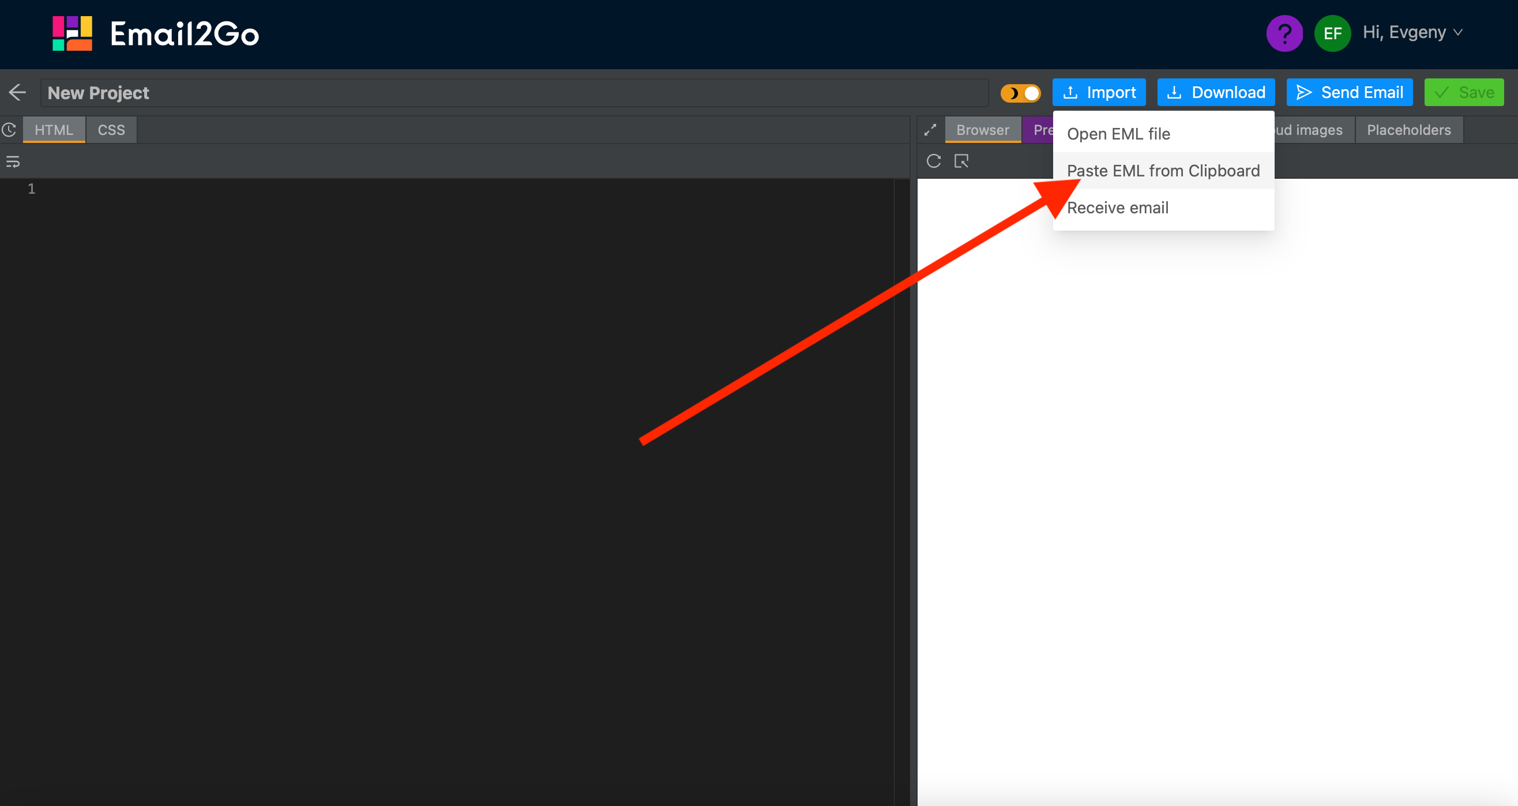This screenshot has height=806, width=1518.
Task: Click the Import button
Action: tap(1102, 92)
